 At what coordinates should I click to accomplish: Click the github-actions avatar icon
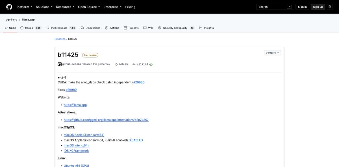click(x=60, y=64)
